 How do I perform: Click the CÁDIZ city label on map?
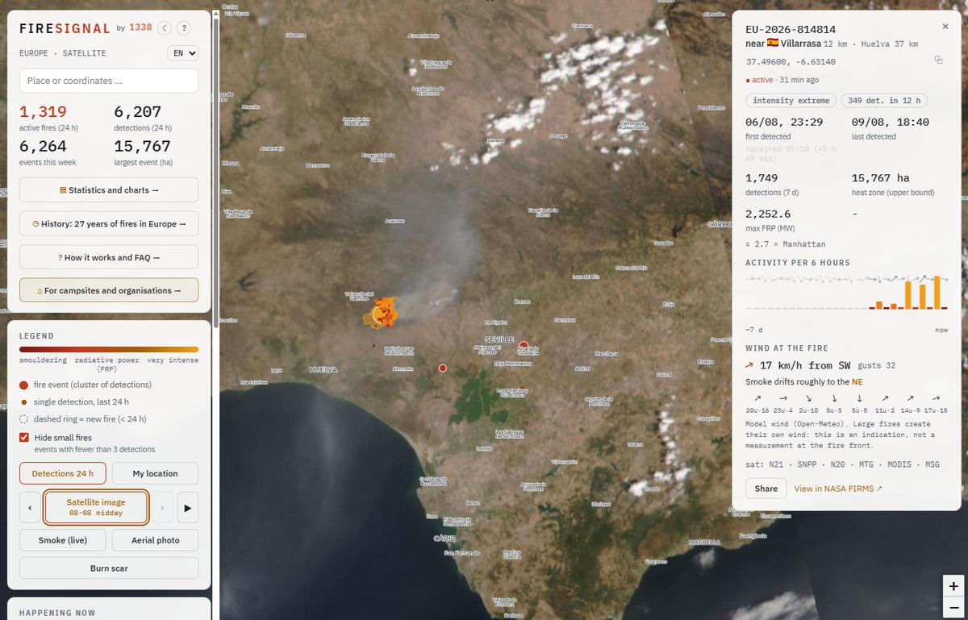click(x=444, y=538)
